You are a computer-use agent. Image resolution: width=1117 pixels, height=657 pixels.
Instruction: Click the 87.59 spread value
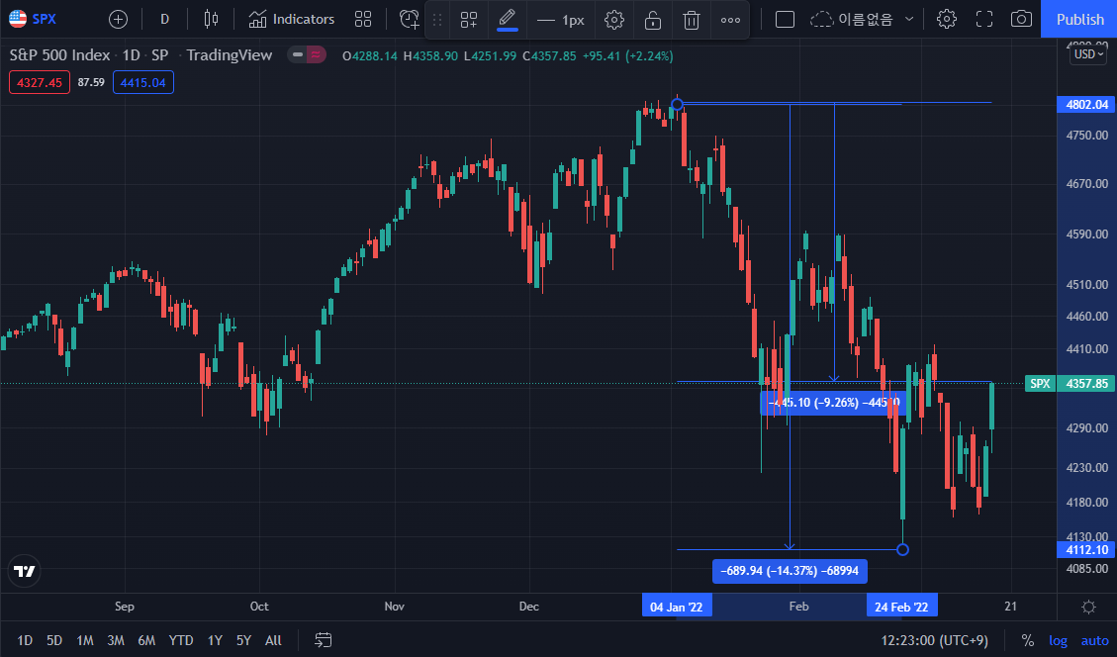point(91,83)
